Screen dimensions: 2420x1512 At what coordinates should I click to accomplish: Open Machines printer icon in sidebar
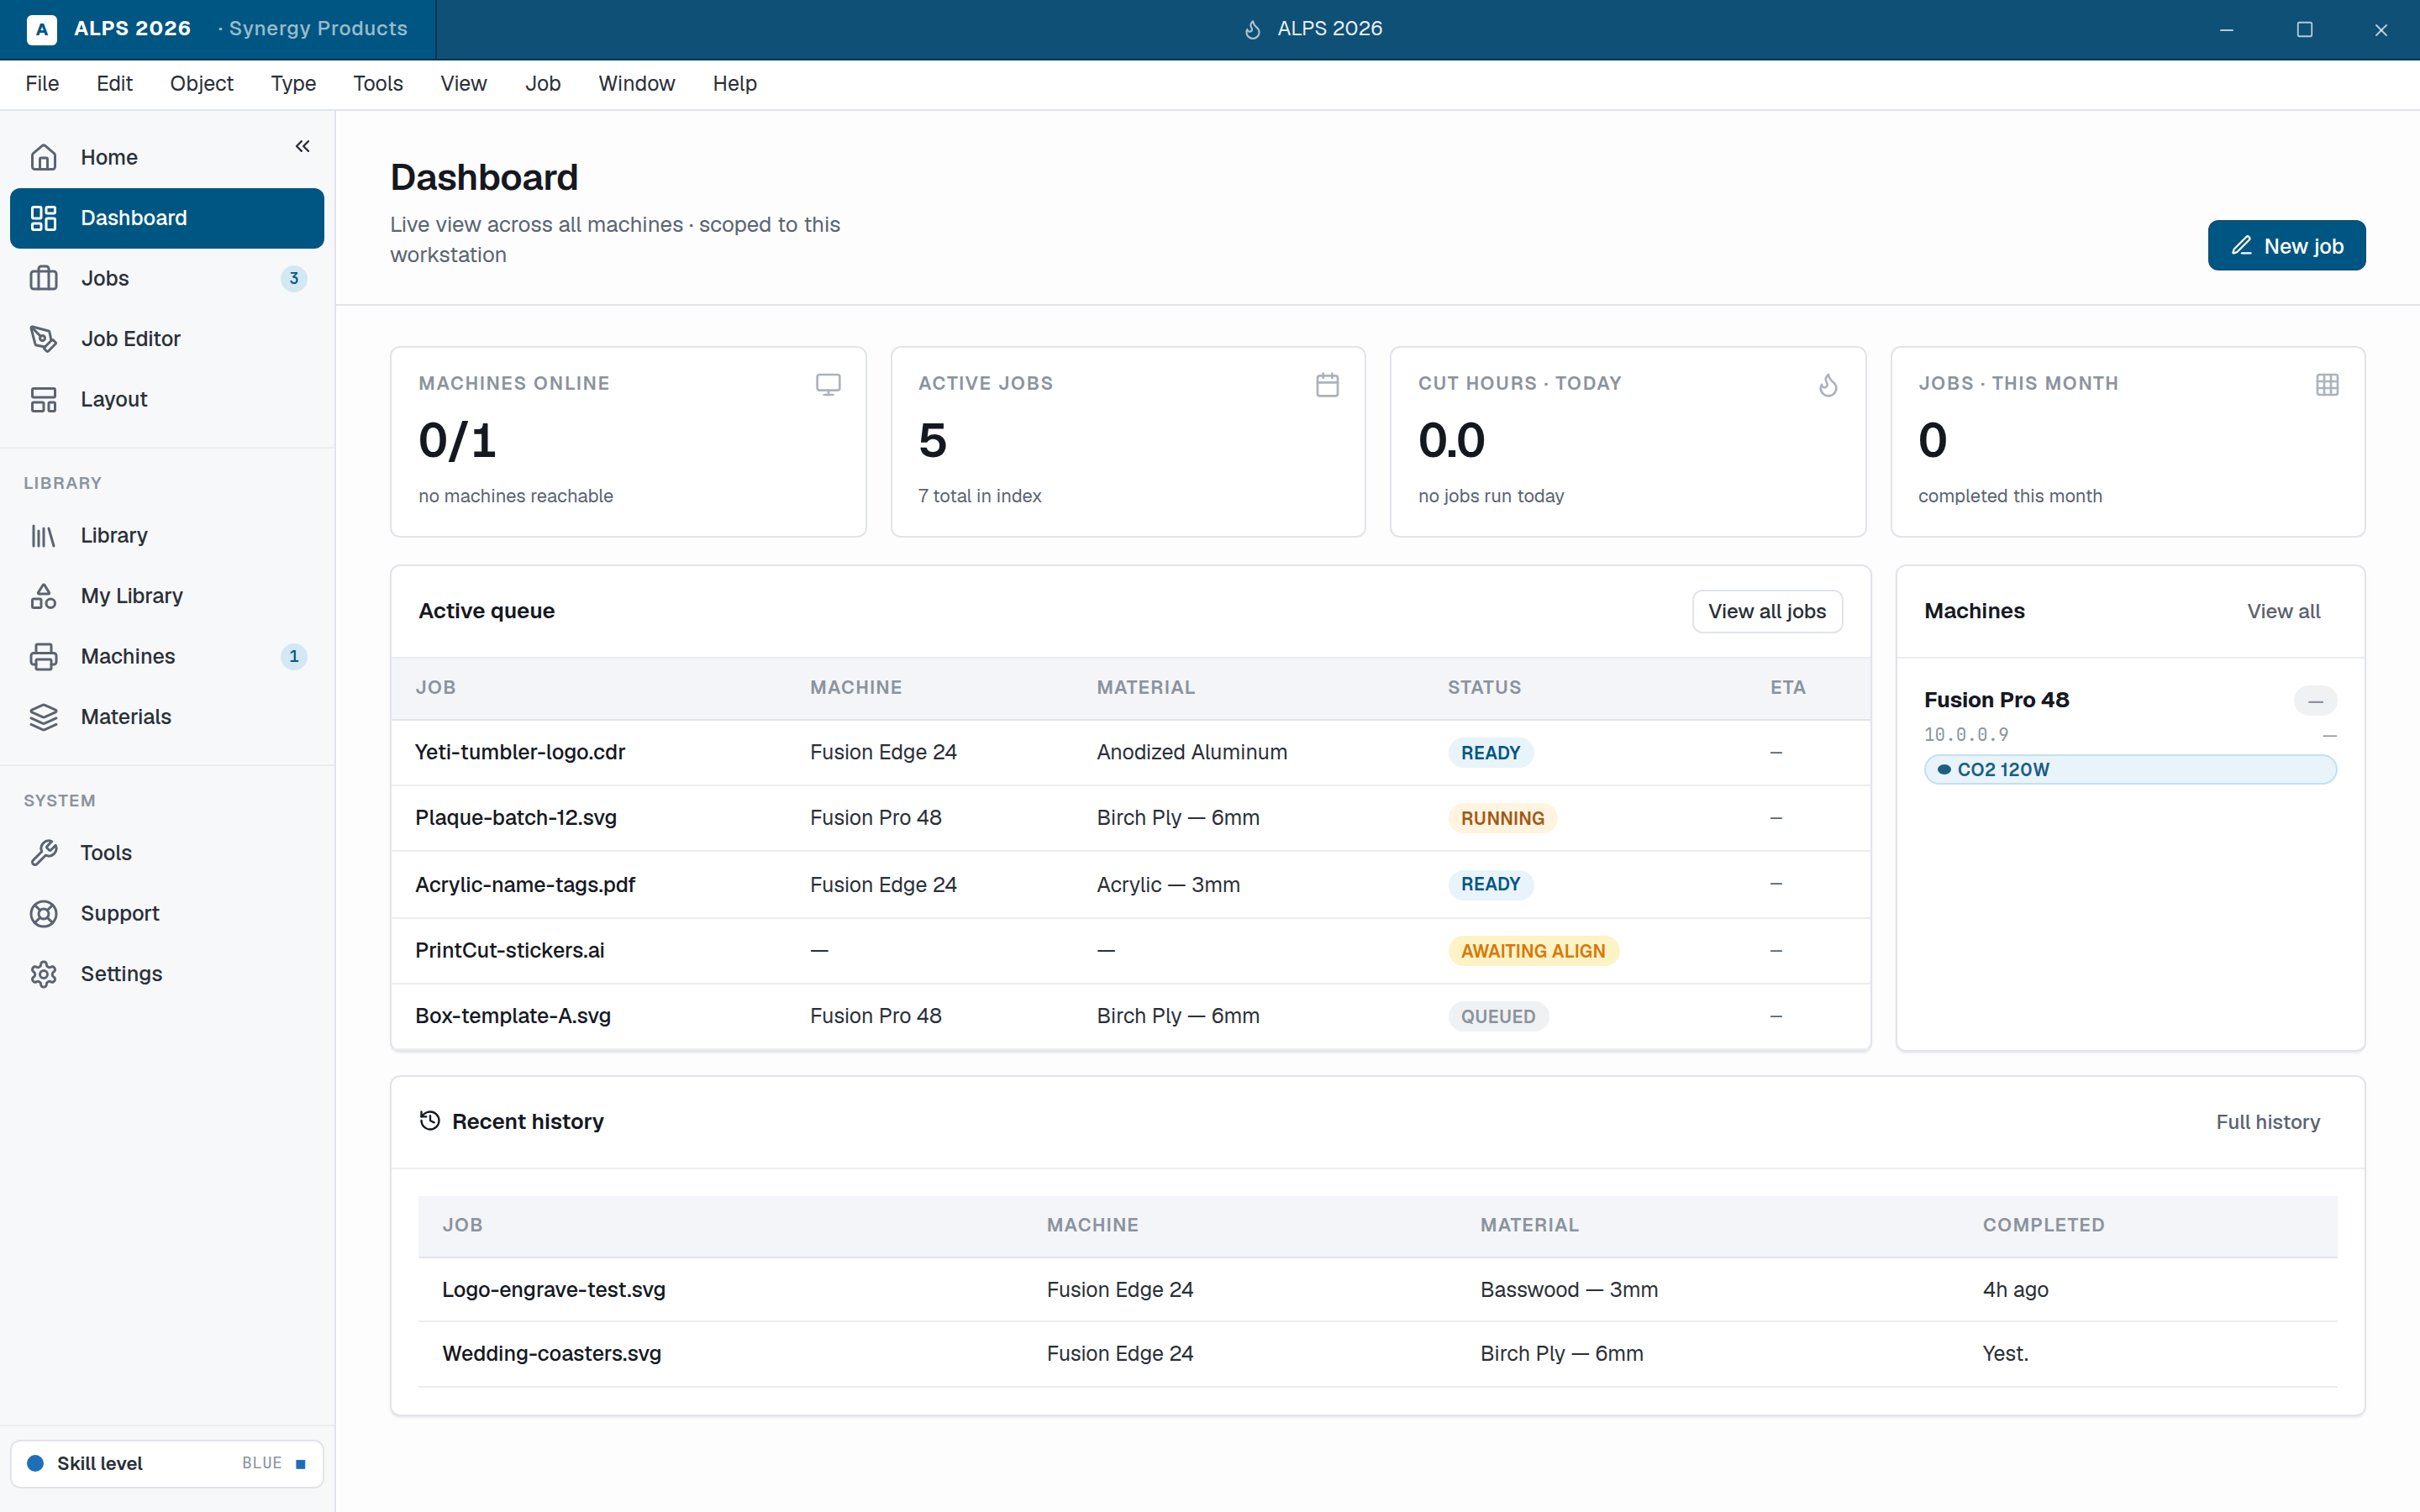tap(44, 656)
